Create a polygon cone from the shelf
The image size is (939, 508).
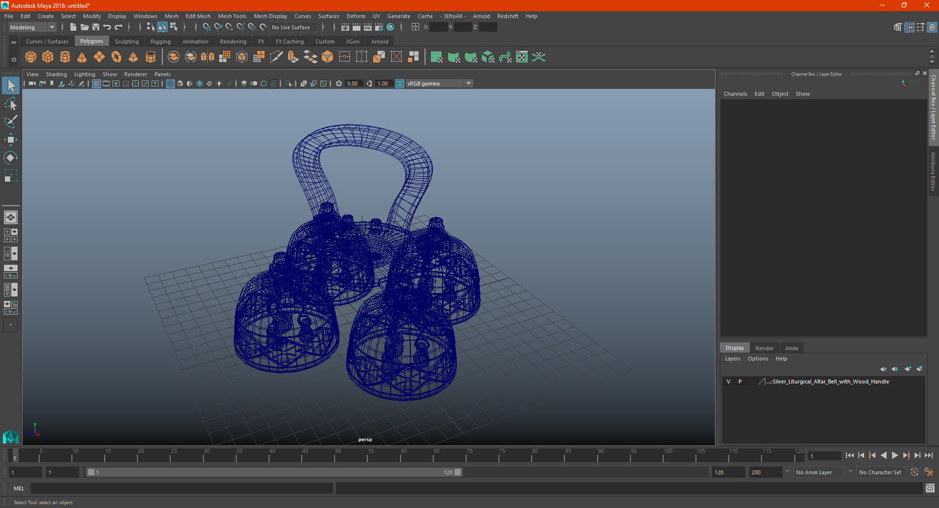pyautogui.click(x=82, y=57)
